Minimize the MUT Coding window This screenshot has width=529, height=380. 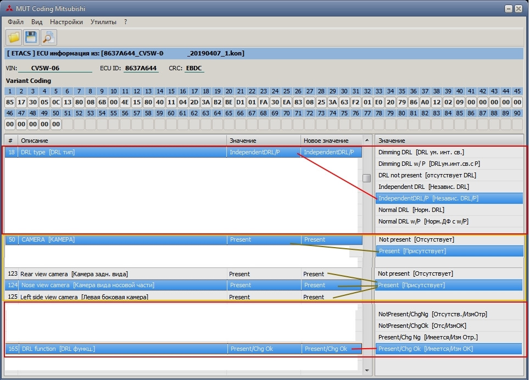coord(509,9)
